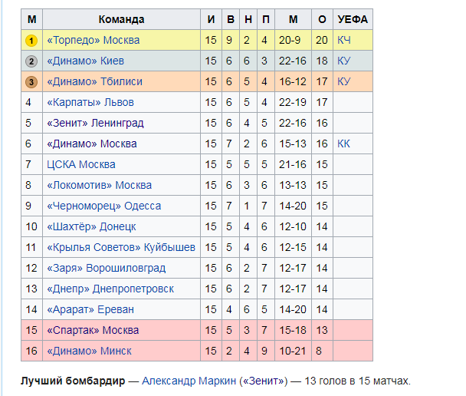This screenshot has height=396, width=466.
Task: Click «Зенит» Ленинград in the table
Action: [95, 123]
